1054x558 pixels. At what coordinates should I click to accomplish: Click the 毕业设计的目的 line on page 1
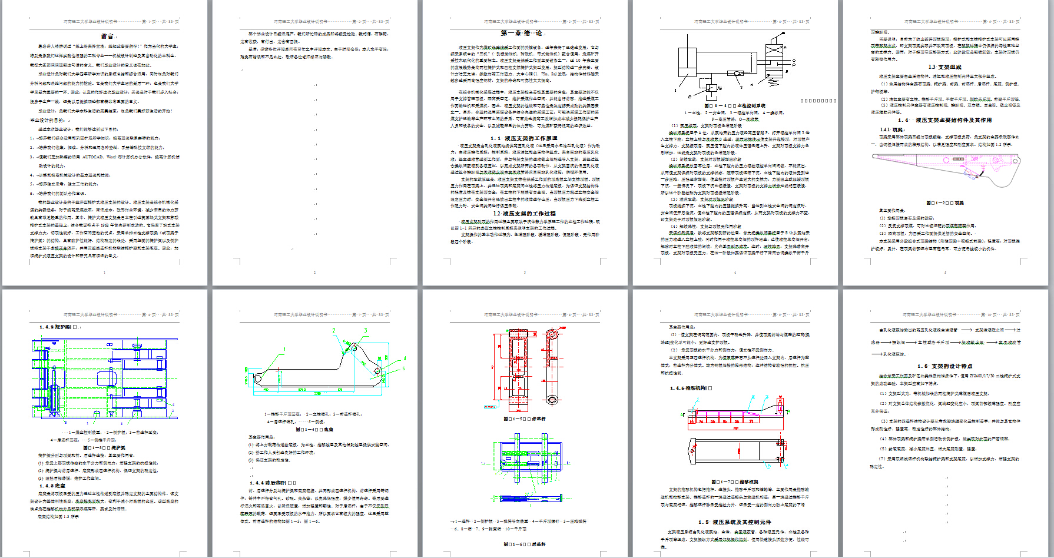click(x=50, y=120)
